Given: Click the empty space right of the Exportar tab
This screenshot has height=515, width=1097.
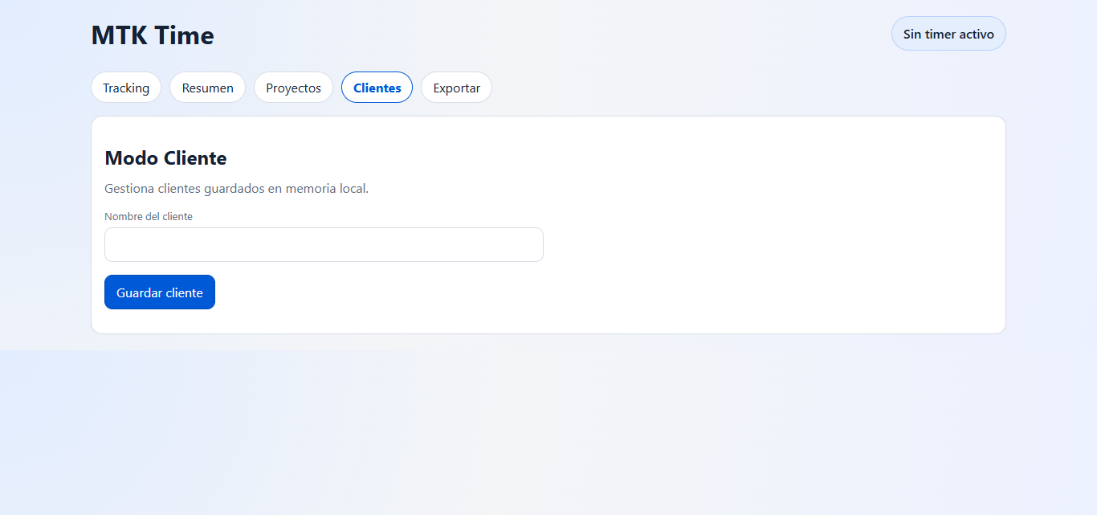Looking at the screenshot, I should (x=723, y=88).
